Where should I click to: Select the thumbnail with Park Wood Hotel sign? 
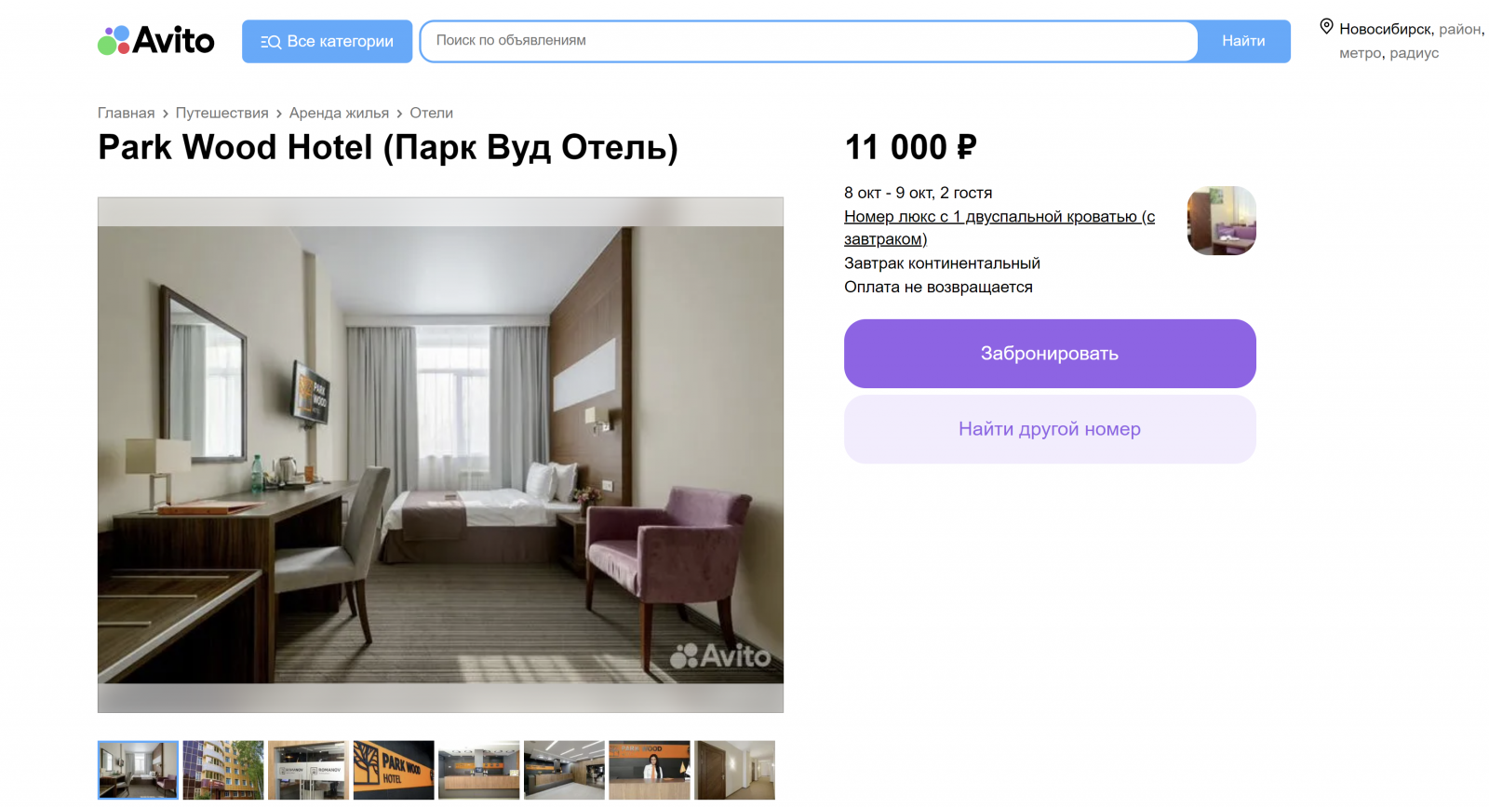[394, 770]
